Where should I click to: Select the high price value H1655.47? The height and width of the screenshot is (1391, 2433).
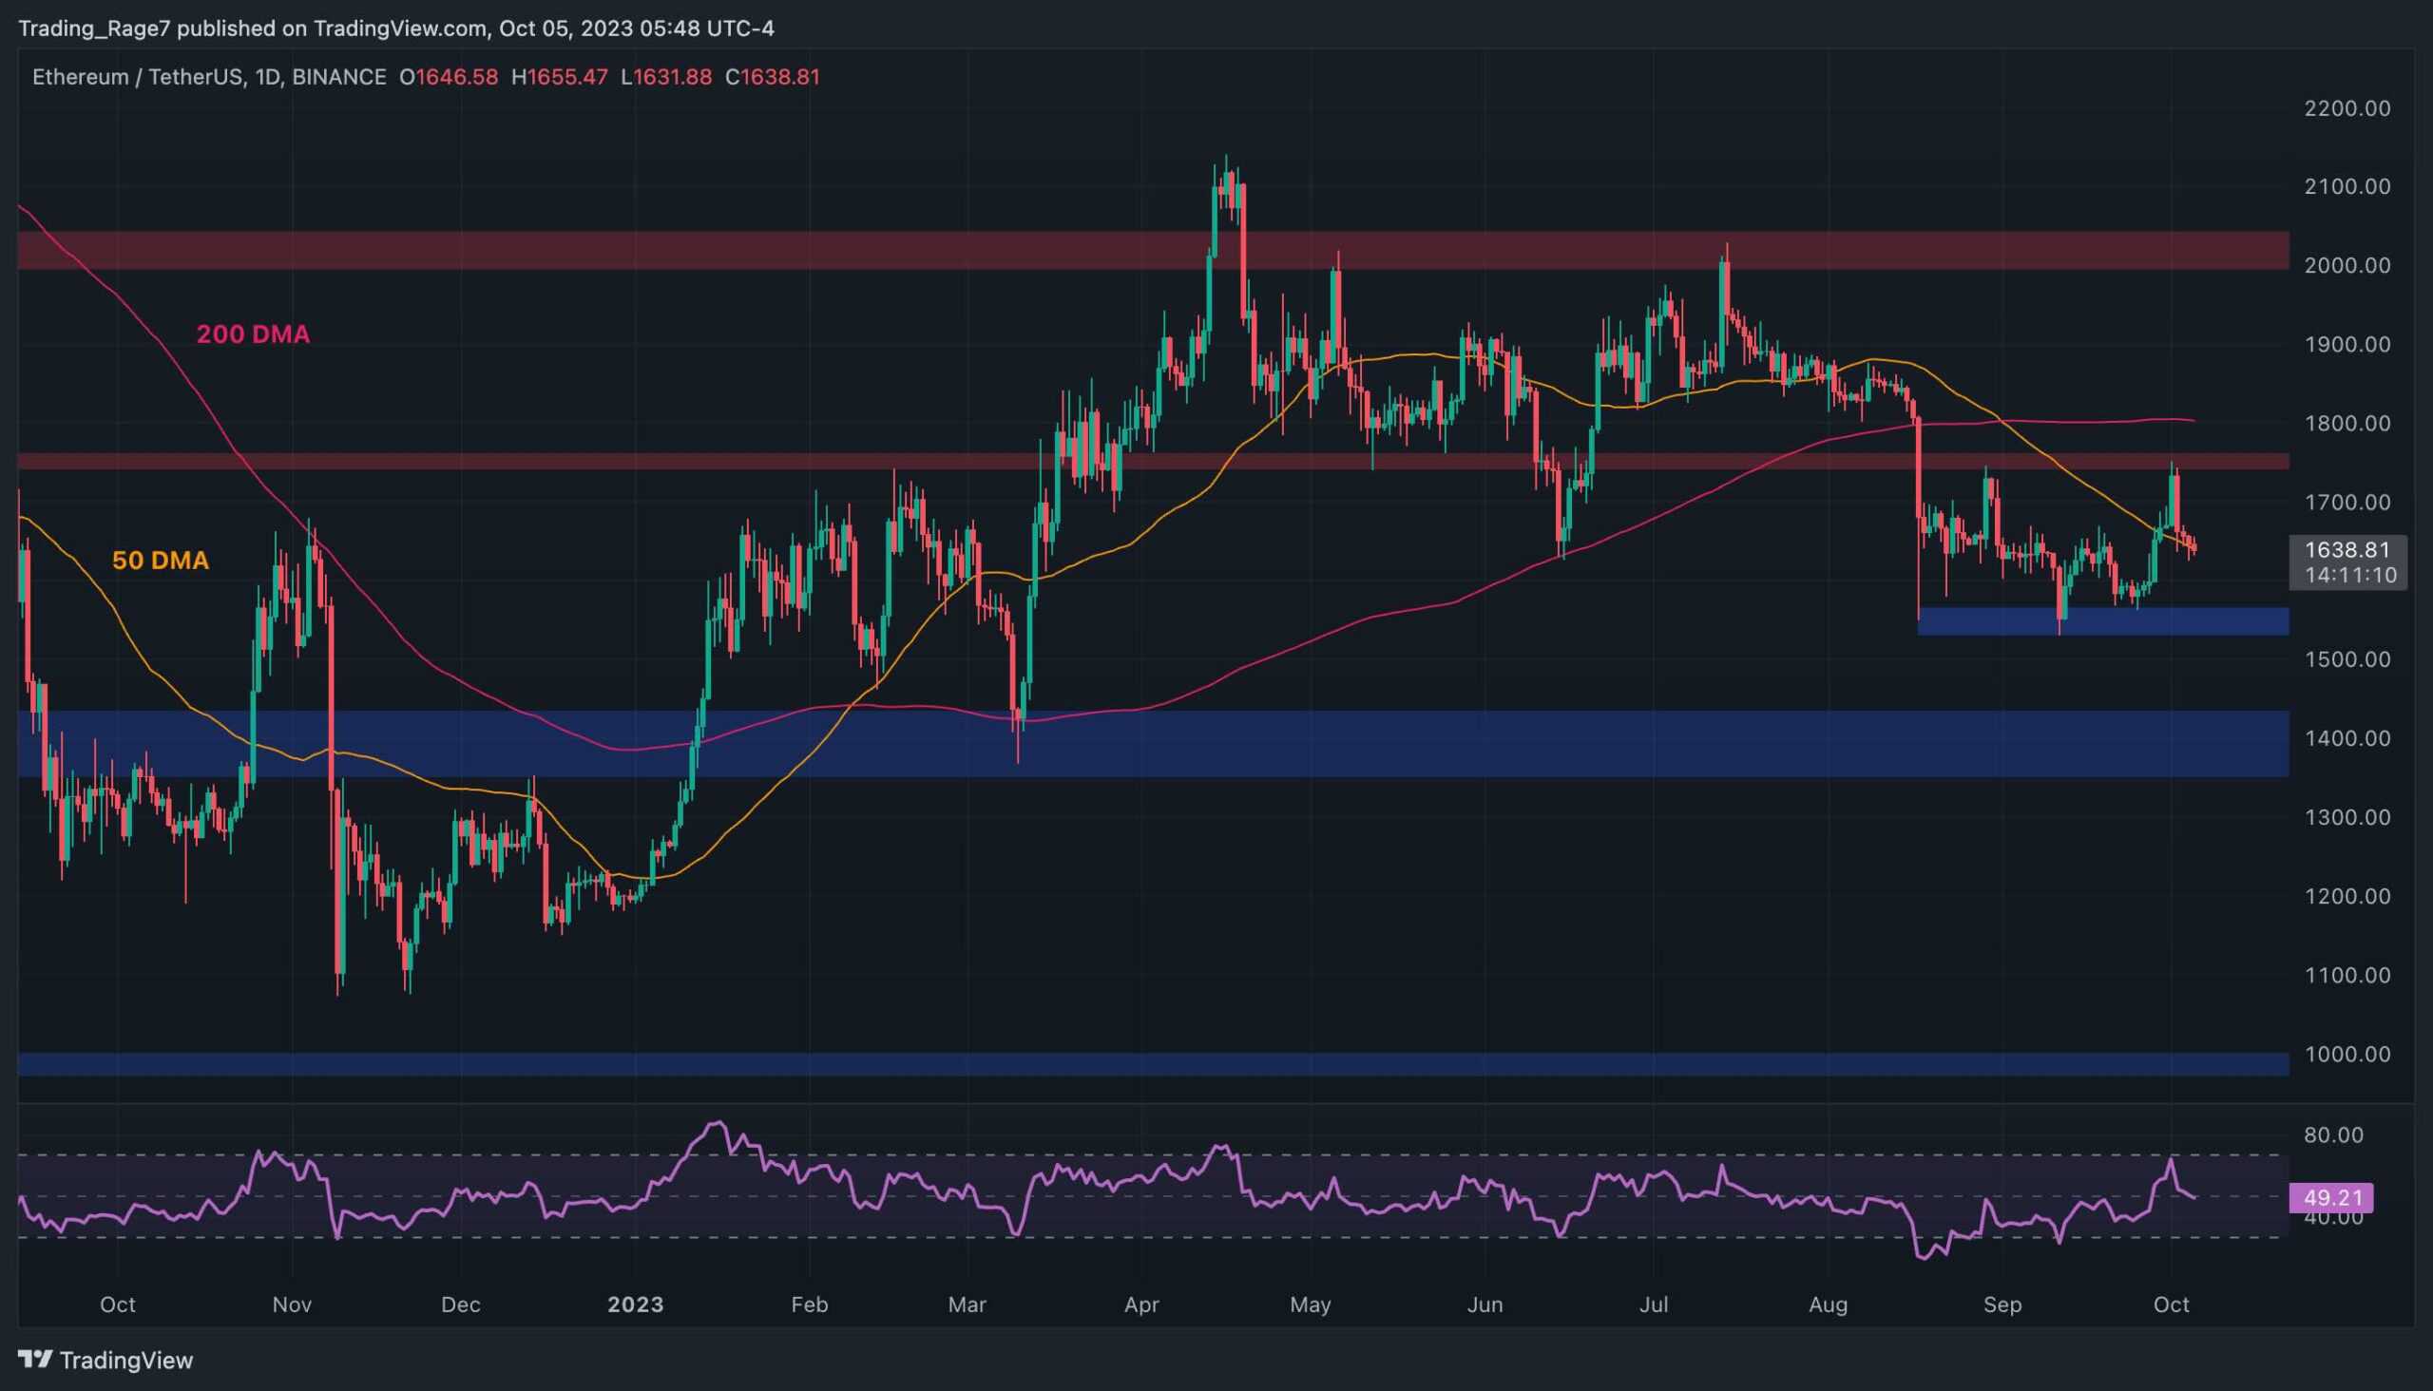click(559, 77)
